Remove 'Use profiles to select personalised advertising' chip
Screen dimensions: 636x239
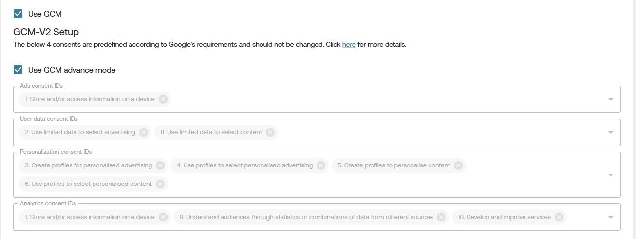click(321, 165)
